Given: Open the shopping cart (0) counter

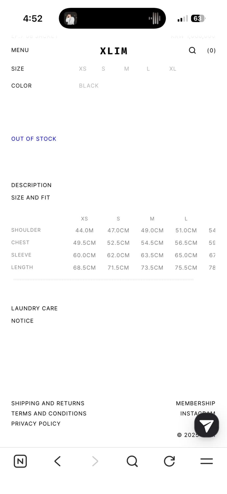Looking at the screenshot, I should pos(211,50).
